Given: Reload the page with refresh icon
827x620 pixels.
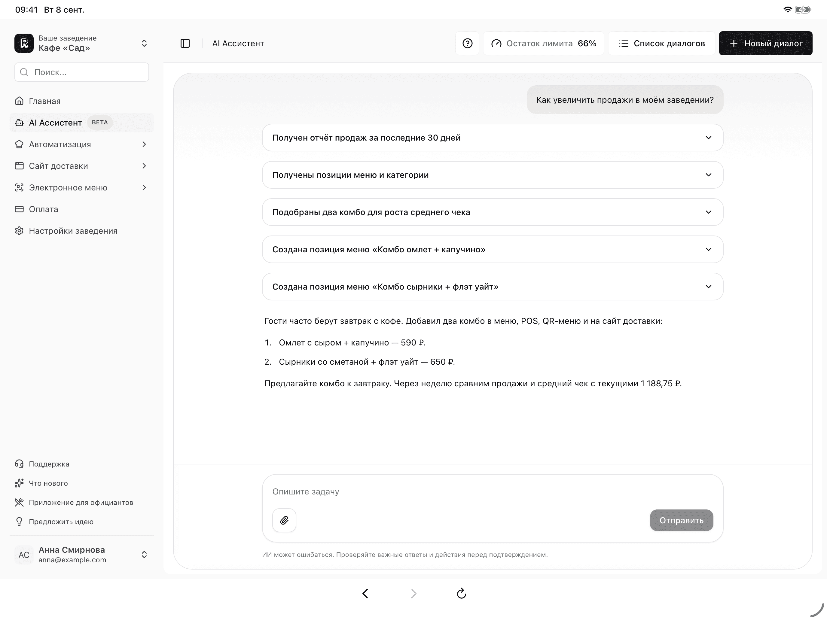Looking at the screenshot, I should point(461,593).
